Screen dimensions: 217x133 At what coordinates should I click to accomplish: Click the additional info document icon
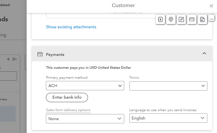[x=202, y=20]
